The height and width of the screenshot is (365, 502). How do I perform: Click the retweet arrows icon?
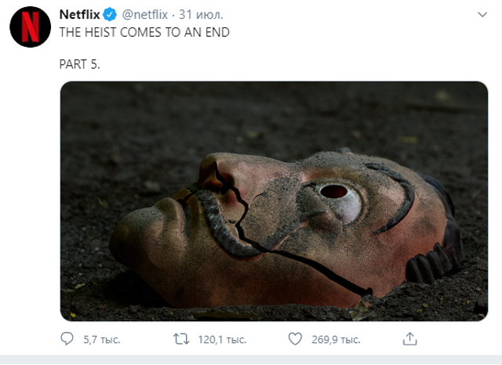coord(180,338)
